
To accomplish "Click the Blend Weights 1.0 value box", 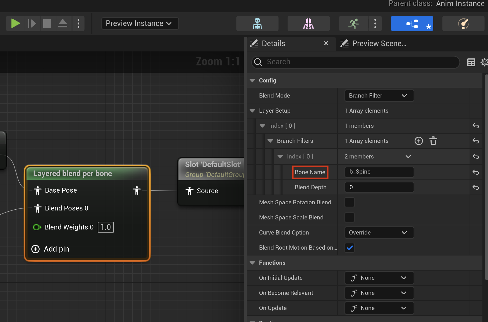I will 106,227.
